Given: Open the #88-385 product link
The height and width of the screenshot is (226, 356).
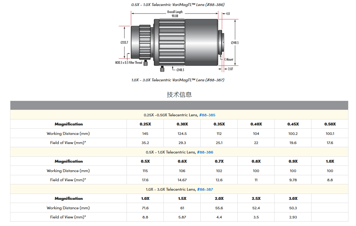Looking at the screenshot, I should coord(207,115).
